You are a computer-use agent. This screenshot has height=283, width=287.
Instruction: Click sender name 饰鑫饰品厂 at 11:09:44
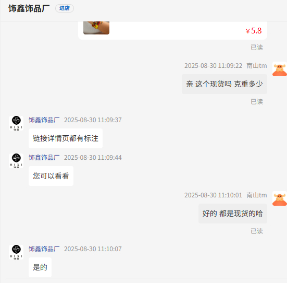coord(44,158)
